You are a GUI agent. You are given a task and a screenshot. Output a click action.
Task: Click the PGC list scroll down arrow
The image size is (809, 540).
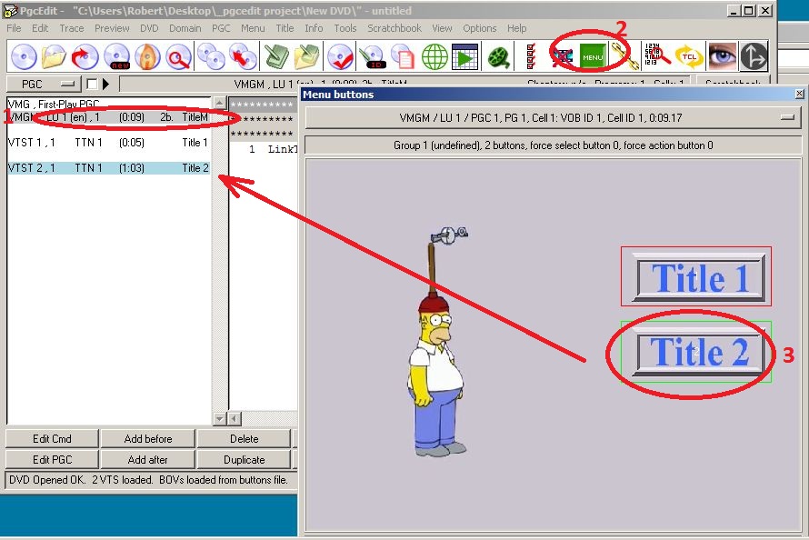coord(219,418)
